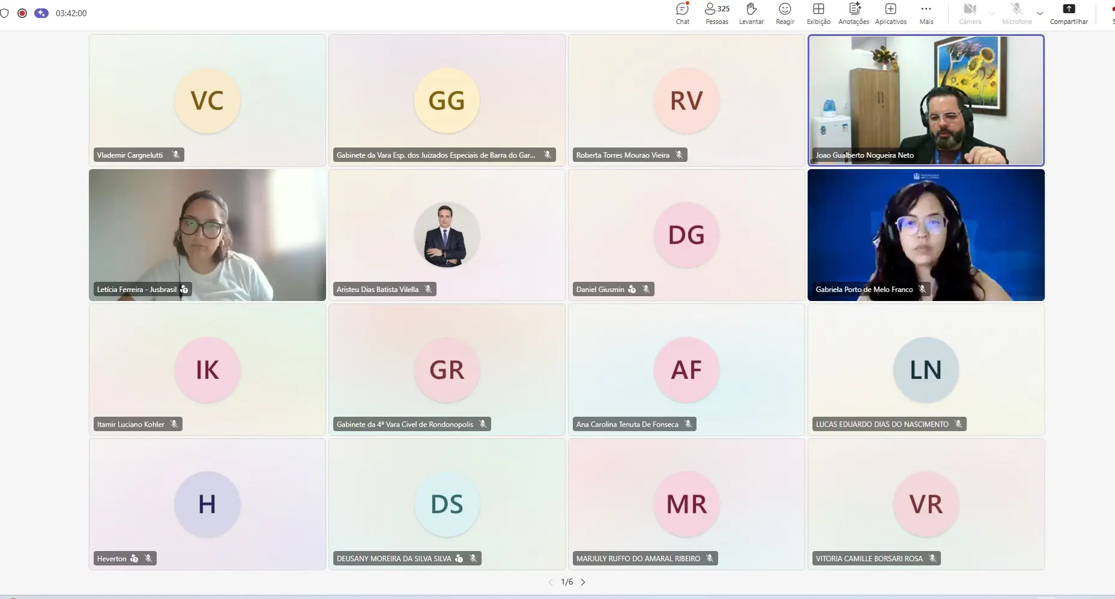Show the Pessoas participants list
Image resolution: width=1115 pixels, height=599 pixels.
pyautogui.click(x=717, y=13)
